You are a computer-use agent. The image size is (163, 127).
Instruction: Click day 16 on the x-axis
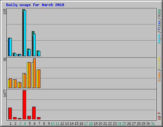click(81, 124)
